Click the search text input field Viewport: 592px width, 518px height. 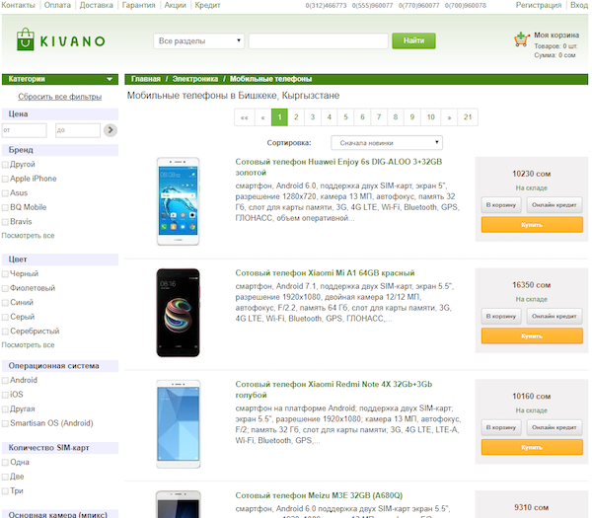319,40
